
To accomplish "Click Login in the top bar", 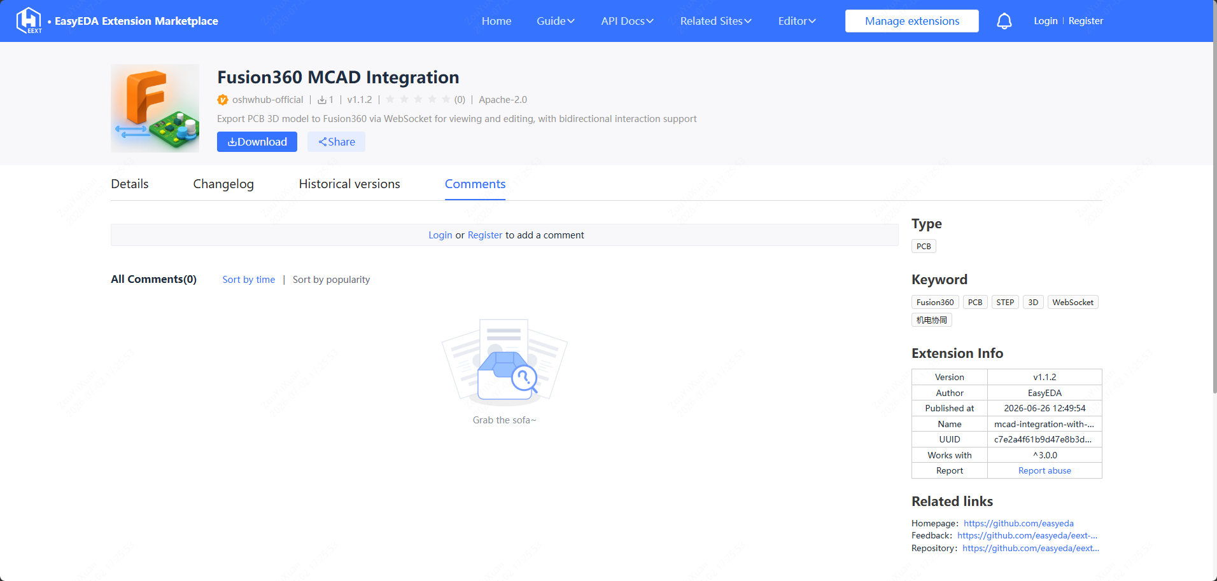I will coord(1045,21).
